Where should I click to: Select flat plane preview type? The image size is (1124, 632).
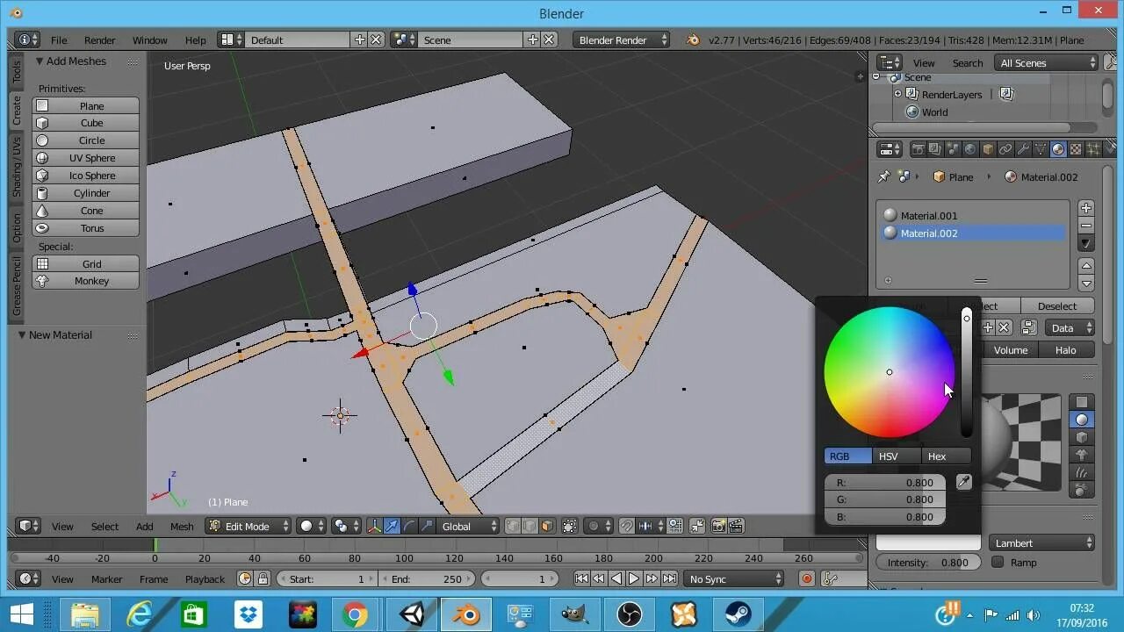[1082, 402]
